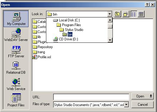157x112 pixels.
Task: Click the Catalog folder icon
Action: click(35, 22)
